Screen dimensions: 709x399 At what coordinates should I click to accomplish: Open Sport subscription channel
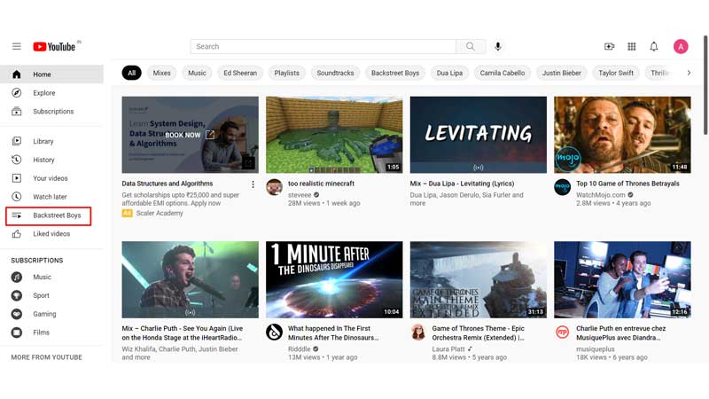pyautogui.click(x=51, y=295)
